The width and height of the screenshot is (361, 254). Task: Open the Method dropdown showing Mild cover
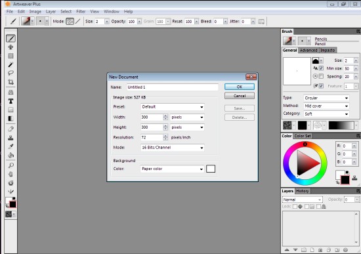(326, 106)
